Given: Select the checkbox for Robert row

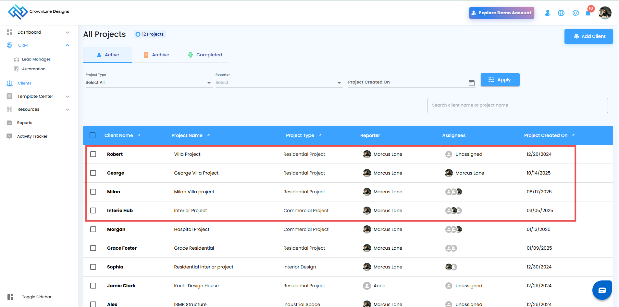Looking at the screenshot, I should pos(93,154).
